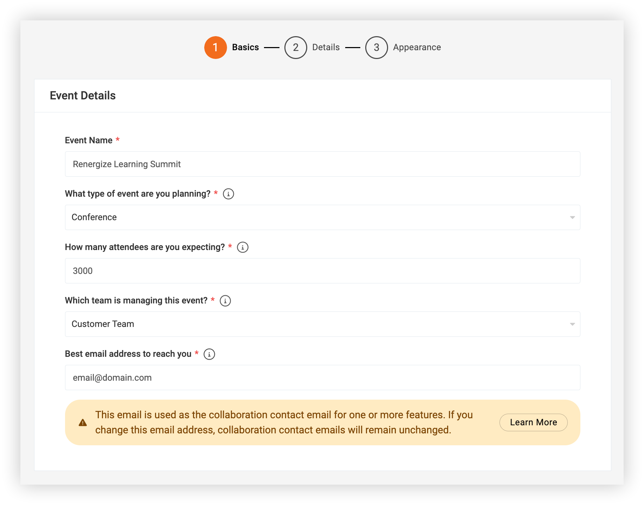Viewport: 644px width, 505px height.
Task: Click the email address input field
Action: click(322, 378)
